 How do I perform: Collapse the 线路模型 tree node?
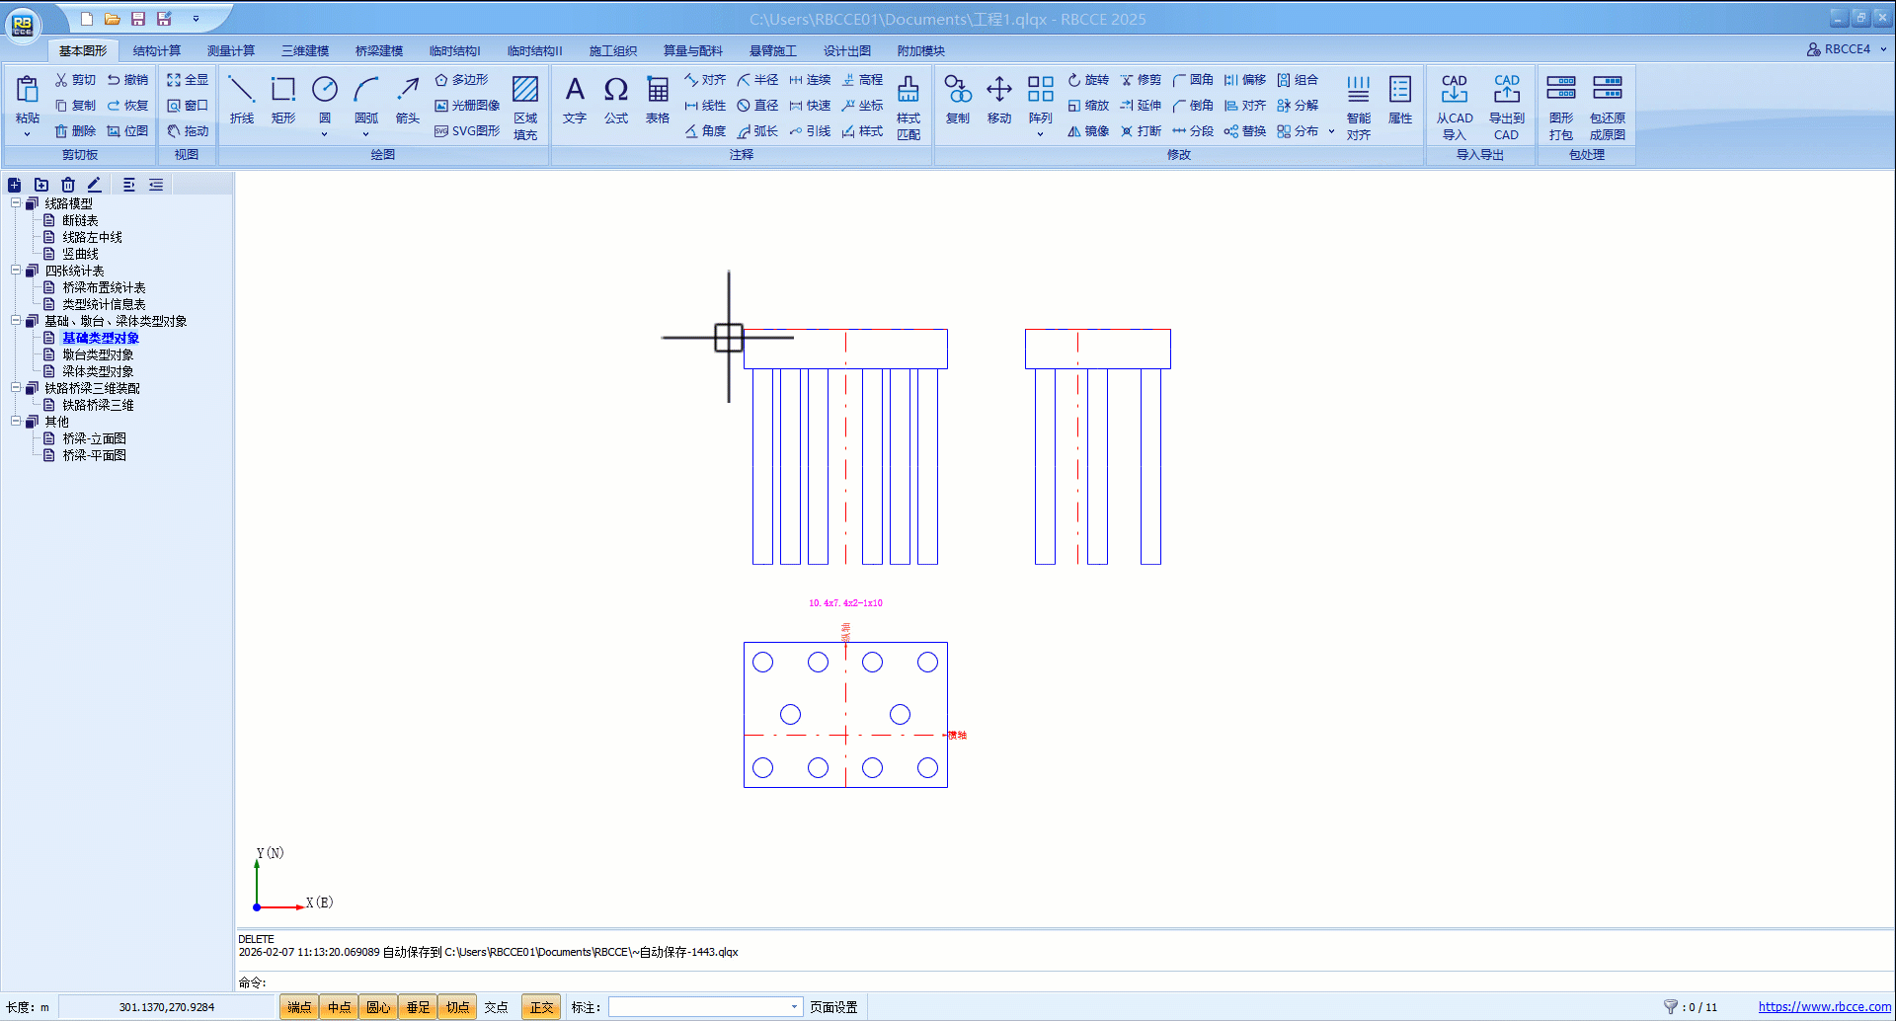point(16,203)
